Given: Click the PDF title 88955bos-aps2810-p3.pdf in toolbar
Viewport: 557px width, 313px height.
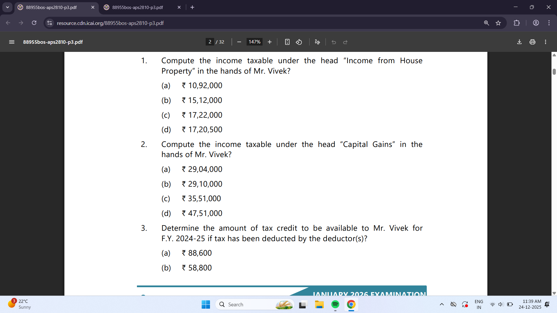Looking at the screenshot, I should tap(53, 42).
